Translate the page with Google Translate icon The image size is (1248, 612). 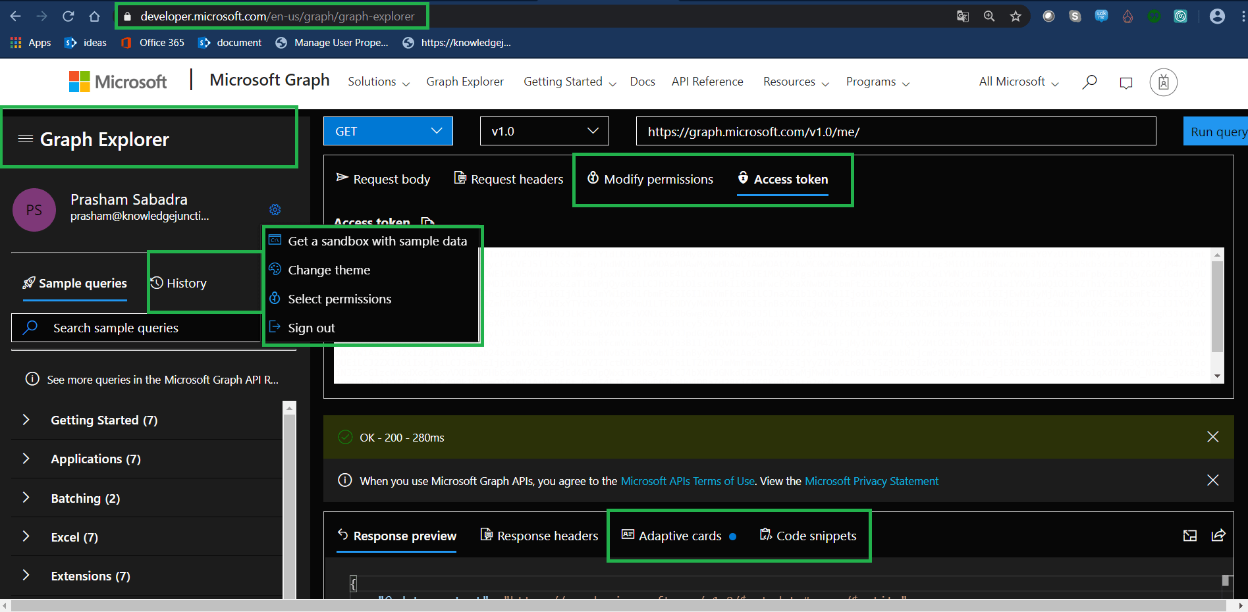(x=962, y=16)
